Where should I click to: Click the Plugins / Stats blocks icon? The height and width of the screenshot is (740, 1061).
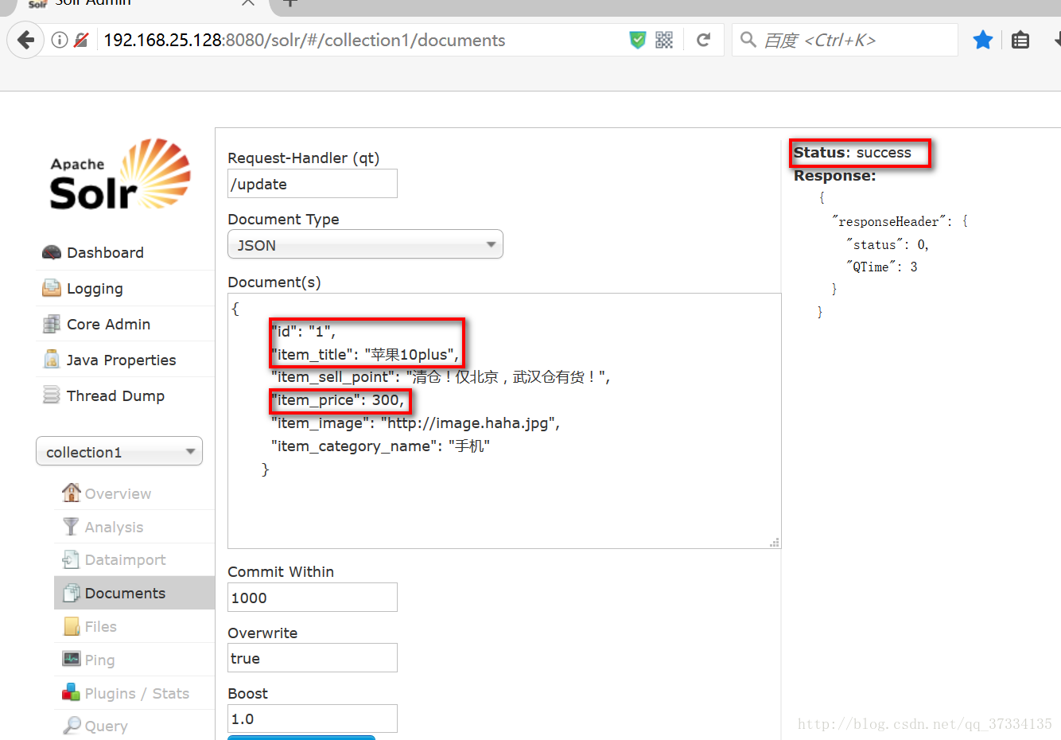pyautogui.click(x=71, y=692)
